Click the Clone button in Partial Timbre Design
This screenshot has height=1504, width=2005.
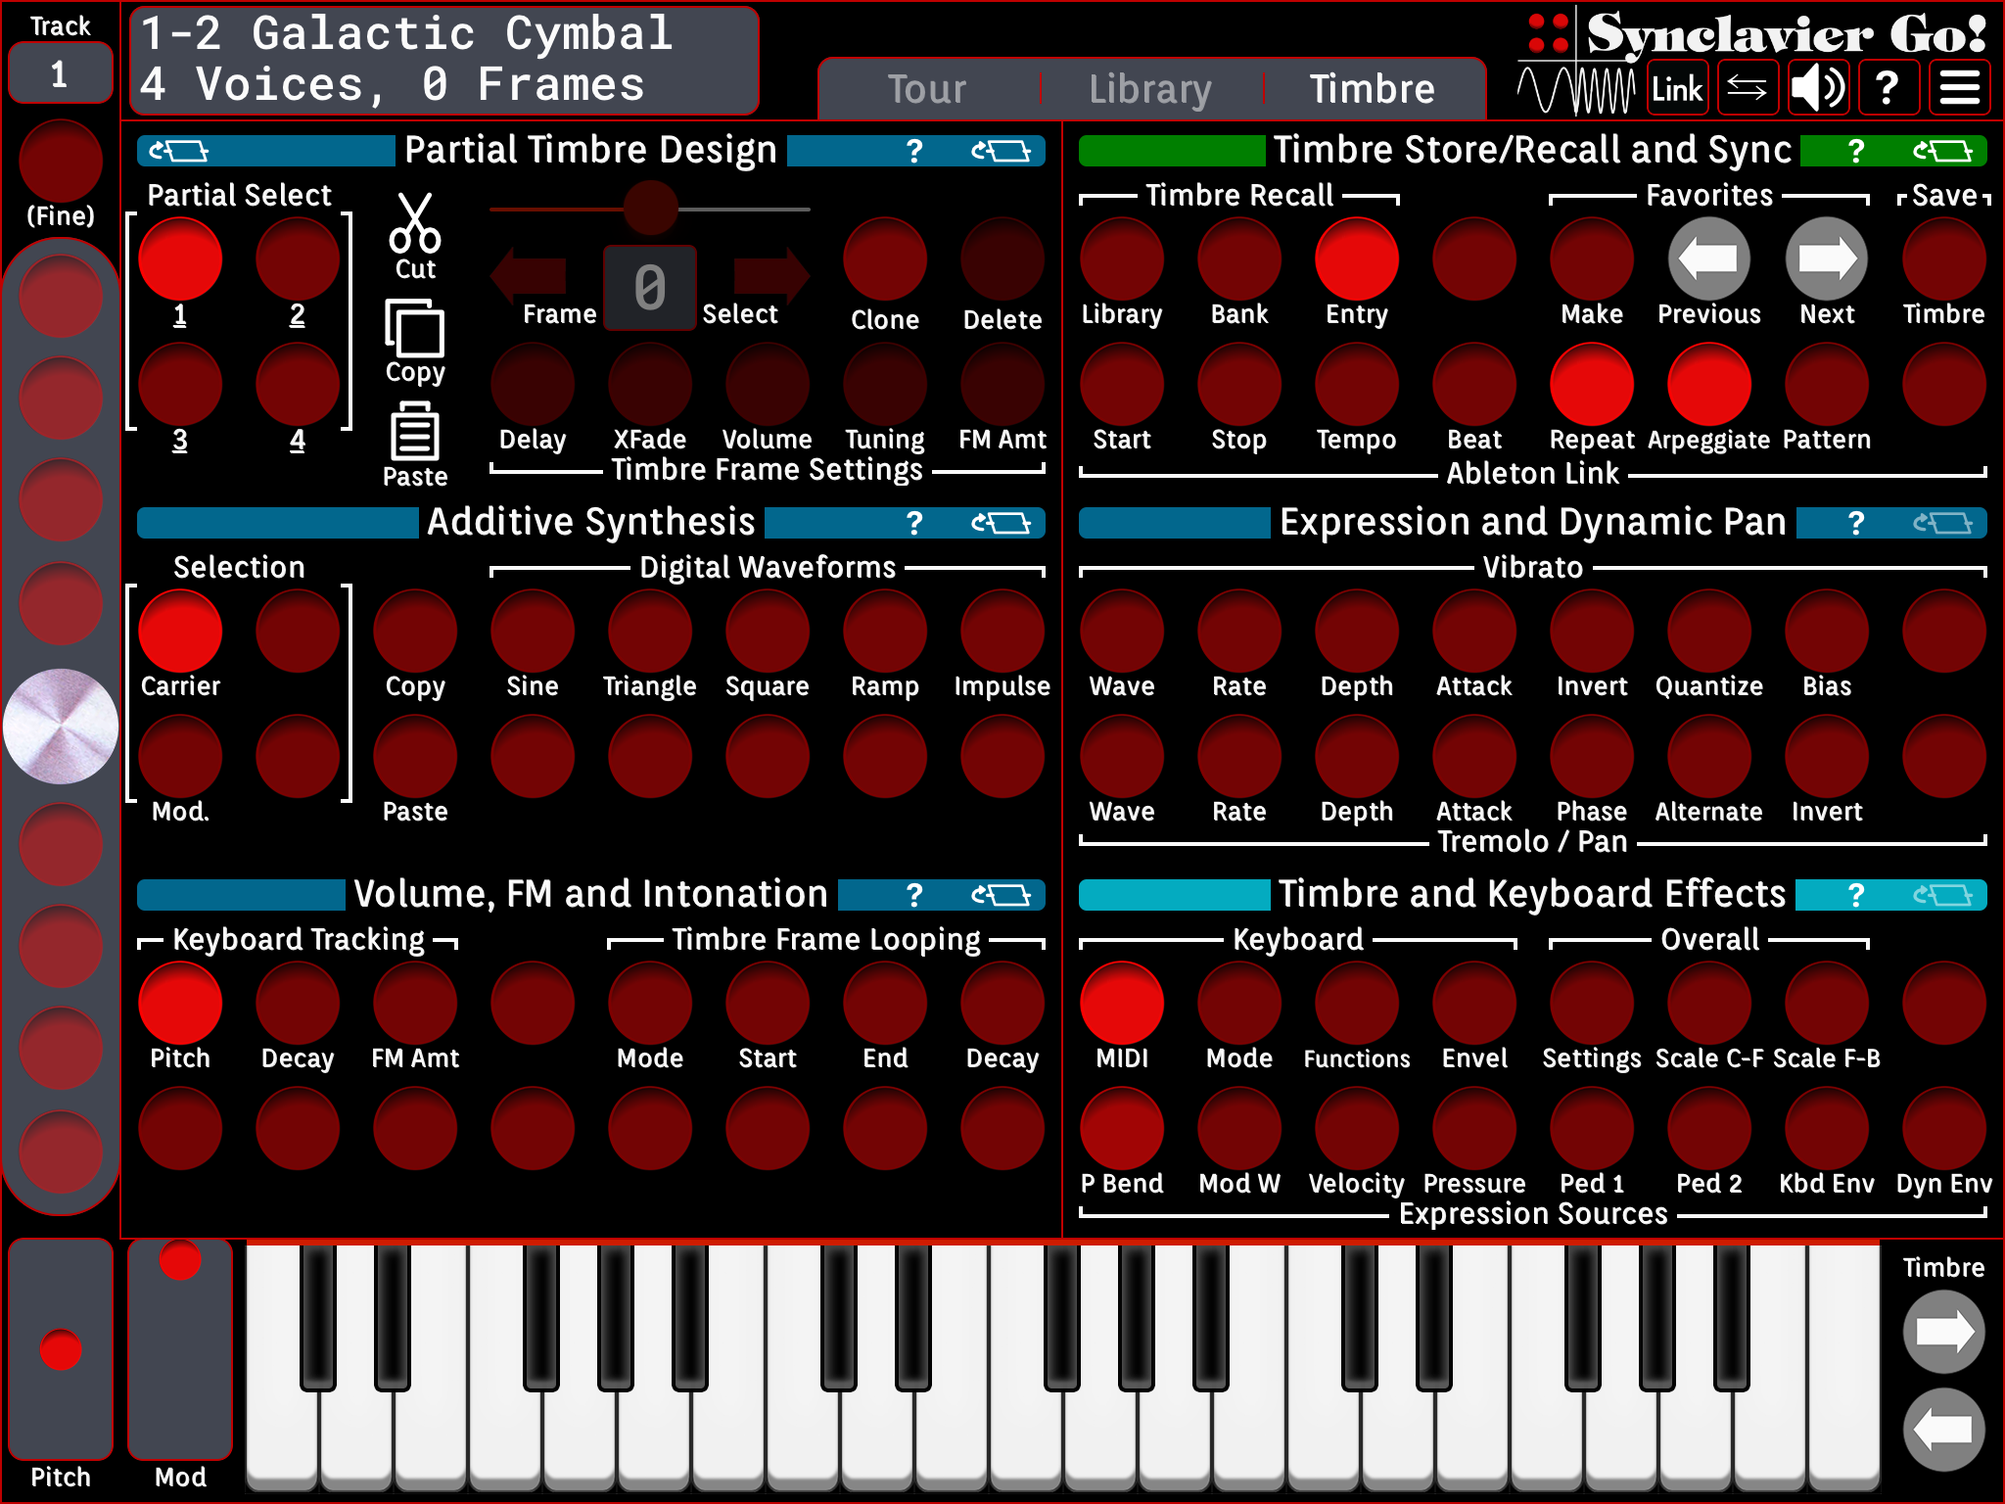point(884,258)
